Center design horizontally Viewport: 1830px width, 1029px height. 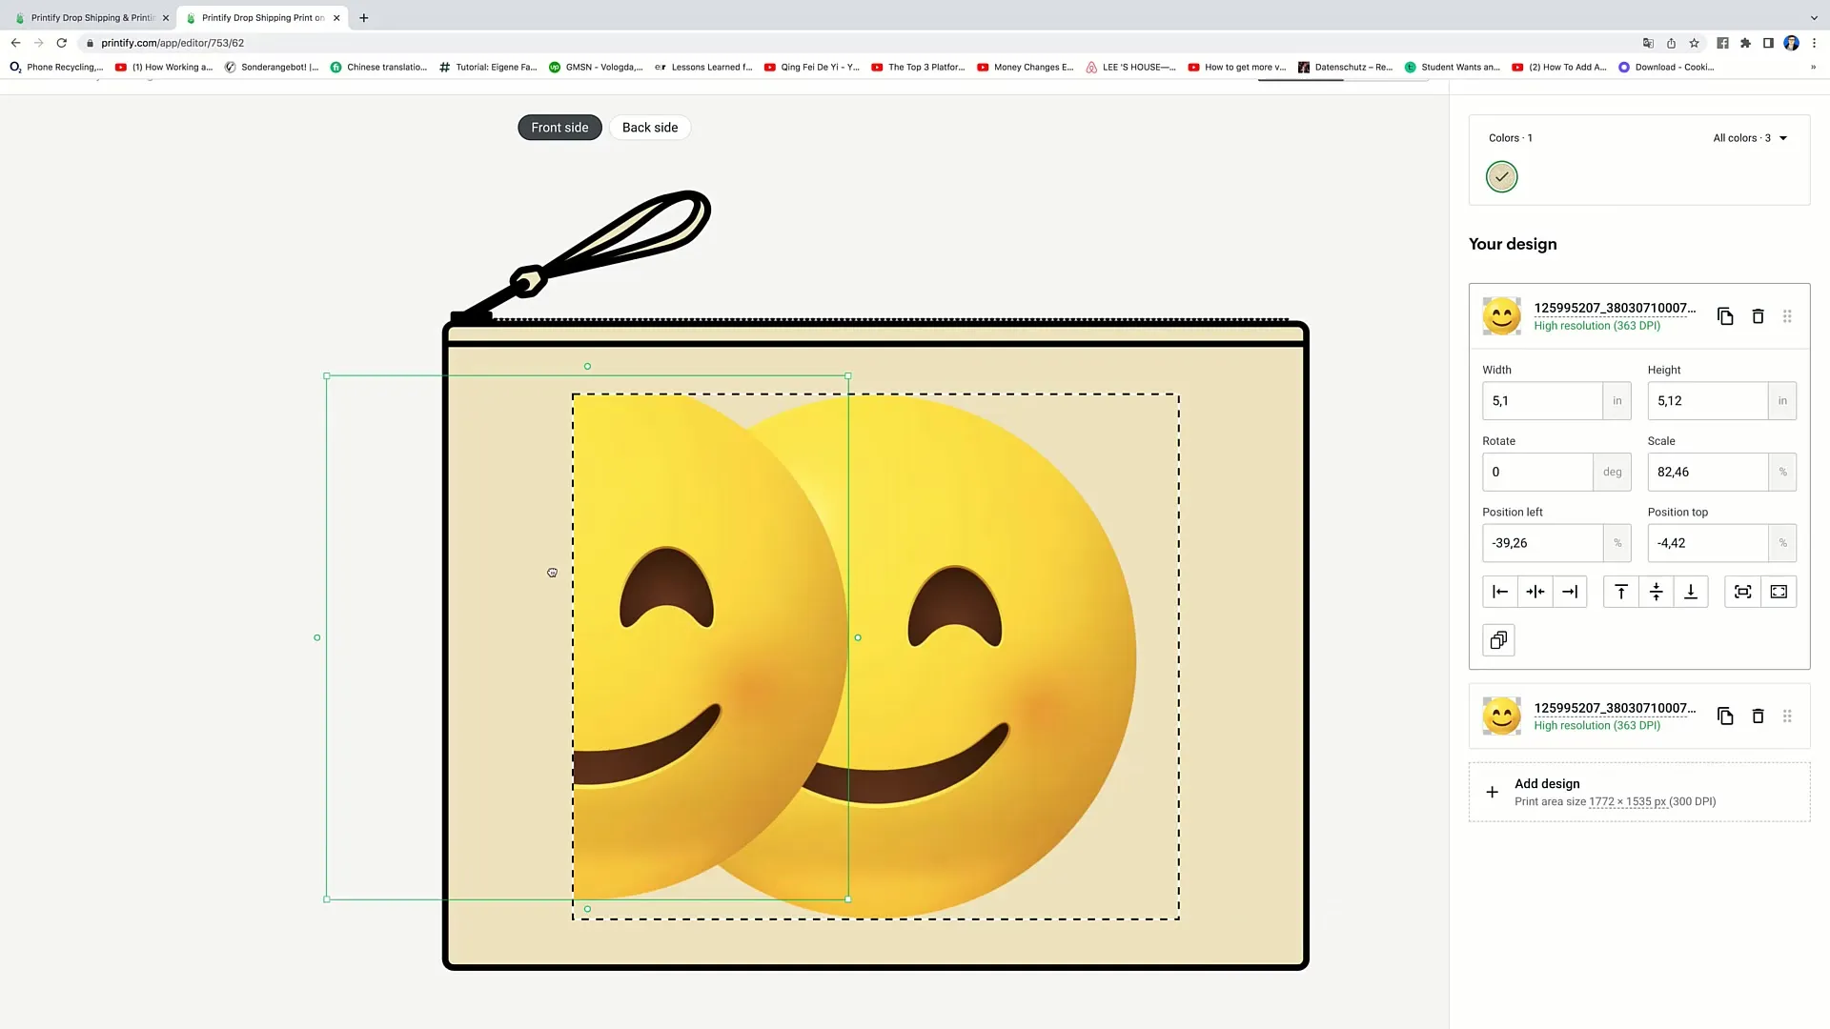(x=1535, y=592)
